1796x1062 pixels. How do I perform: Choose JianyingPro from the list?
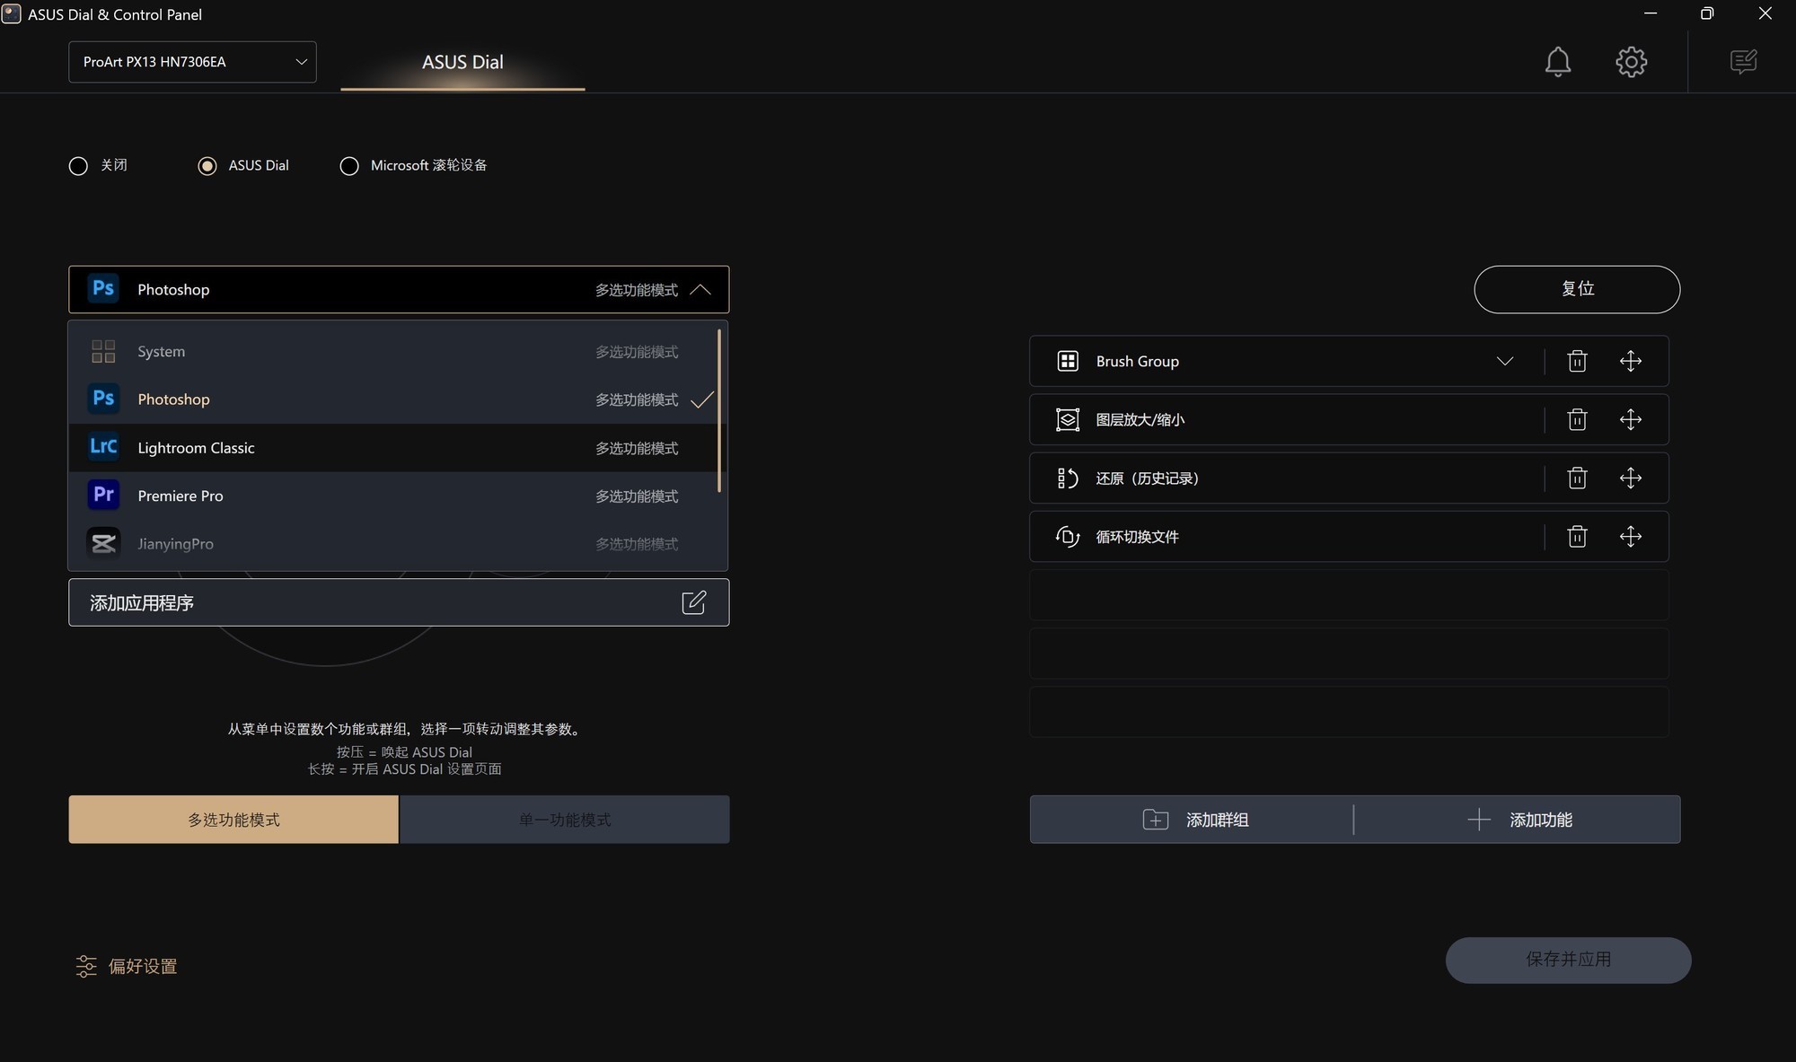click(x=393, y=544)
